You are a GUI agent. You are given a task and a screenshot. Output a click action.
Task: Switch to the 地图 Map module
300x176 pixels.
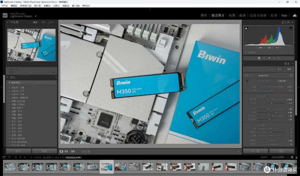tap(232, 16)
